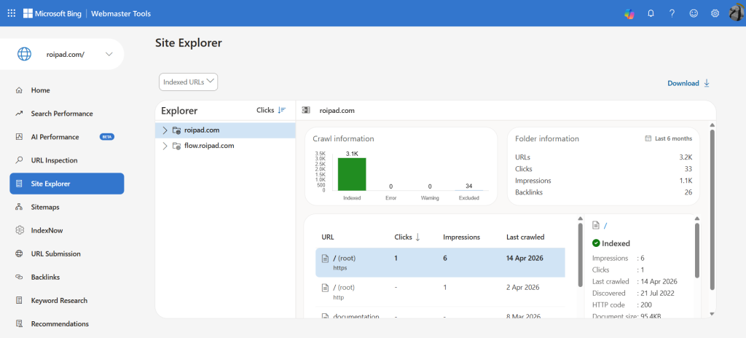Select the / (root) http row
Viewport: 746px width, 338px height.
click(x=440, y=292)
